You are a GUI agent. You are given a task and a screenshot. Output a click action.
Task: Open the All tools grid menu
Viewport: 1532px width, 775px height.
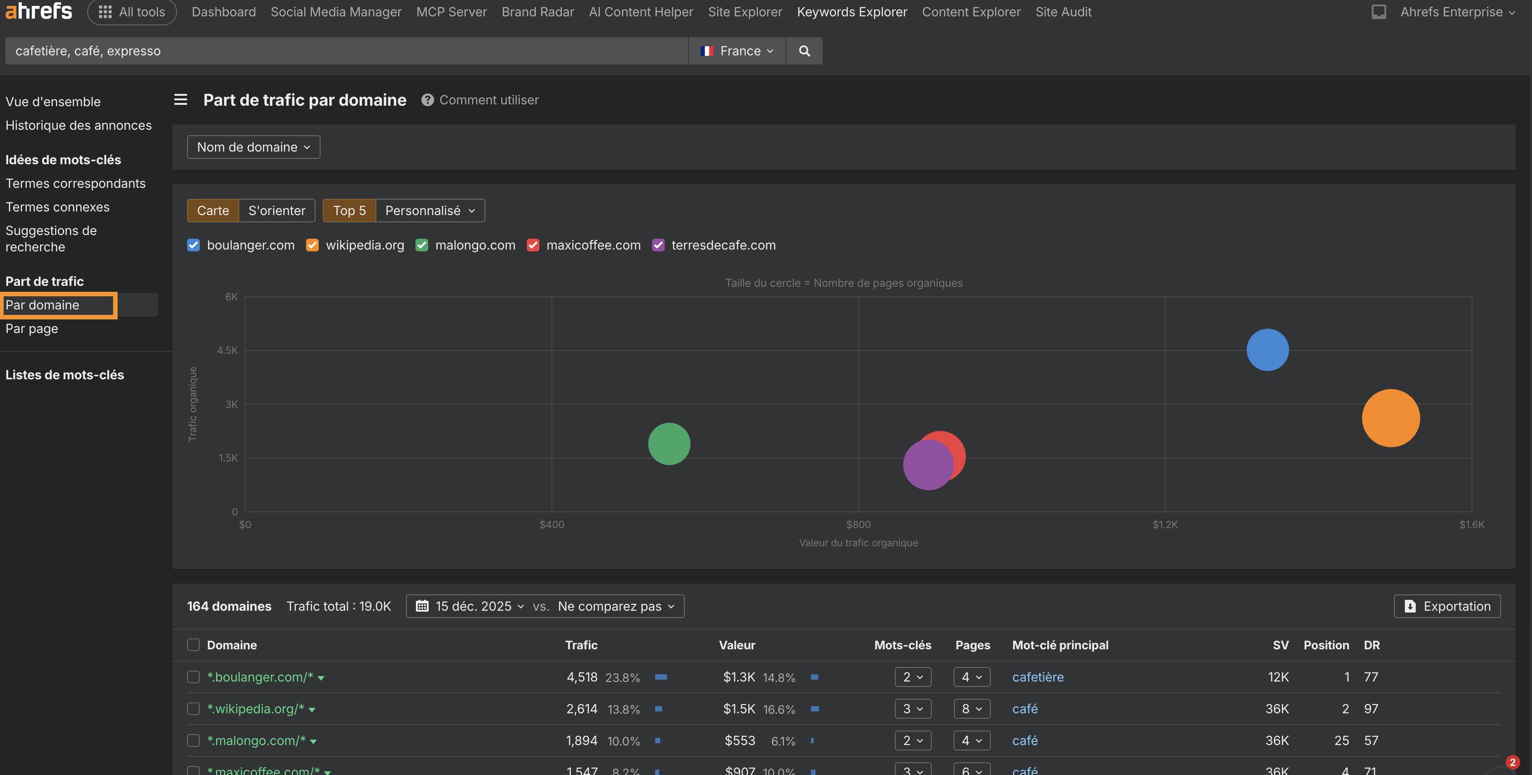point(132,12)
